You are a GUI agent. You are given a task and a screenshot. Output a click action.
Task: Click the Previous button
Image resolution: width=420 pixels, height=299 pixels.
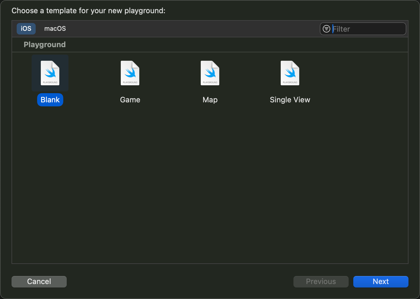[321, 281]
